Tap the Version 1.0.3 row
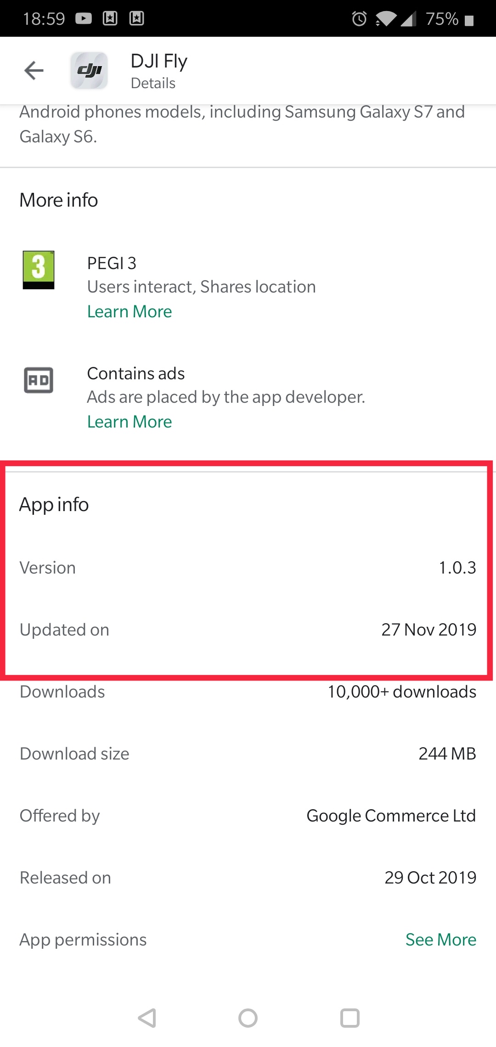496x1047 pixels. [248, 568]
